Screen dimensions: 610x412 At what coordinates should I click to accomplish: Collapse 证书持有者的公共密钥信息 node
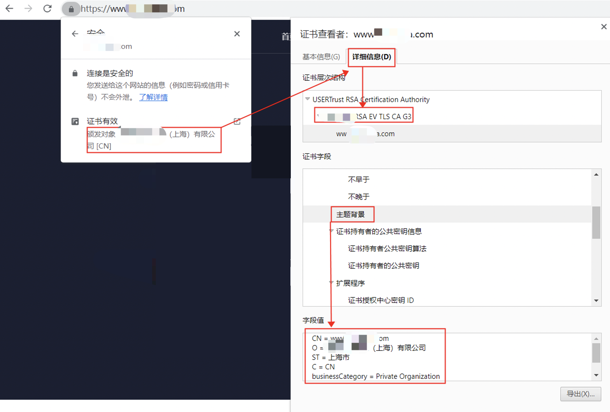(x=331, y=231)
